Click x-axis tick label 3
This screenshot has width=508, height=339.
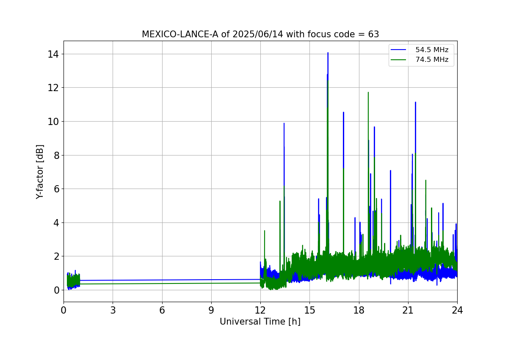pyautogui.click(x=113, y=310)
